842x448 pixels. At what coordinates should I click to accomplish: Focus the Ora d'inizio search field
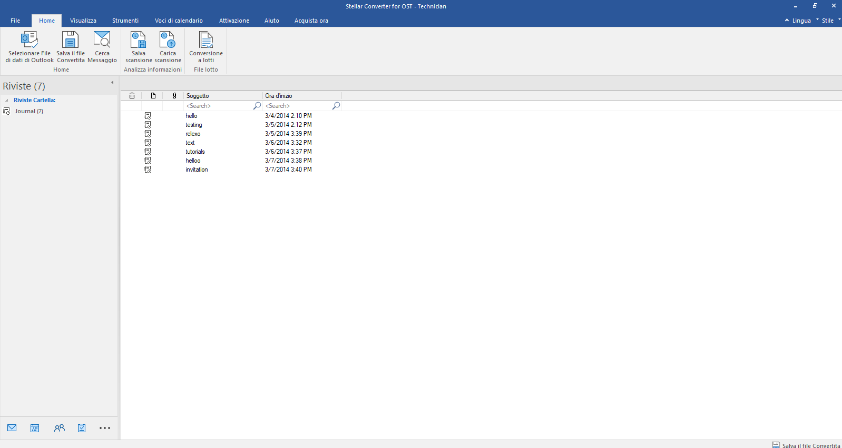click(298, 106)
